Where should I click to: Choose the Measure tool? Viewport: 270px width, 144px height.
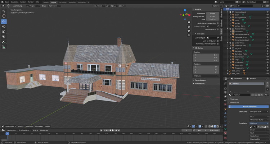pyautogui.click(x=4, y=47)
